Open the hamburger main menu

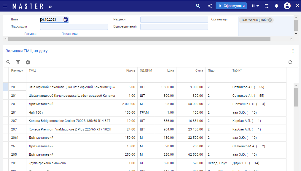[5, 6]
